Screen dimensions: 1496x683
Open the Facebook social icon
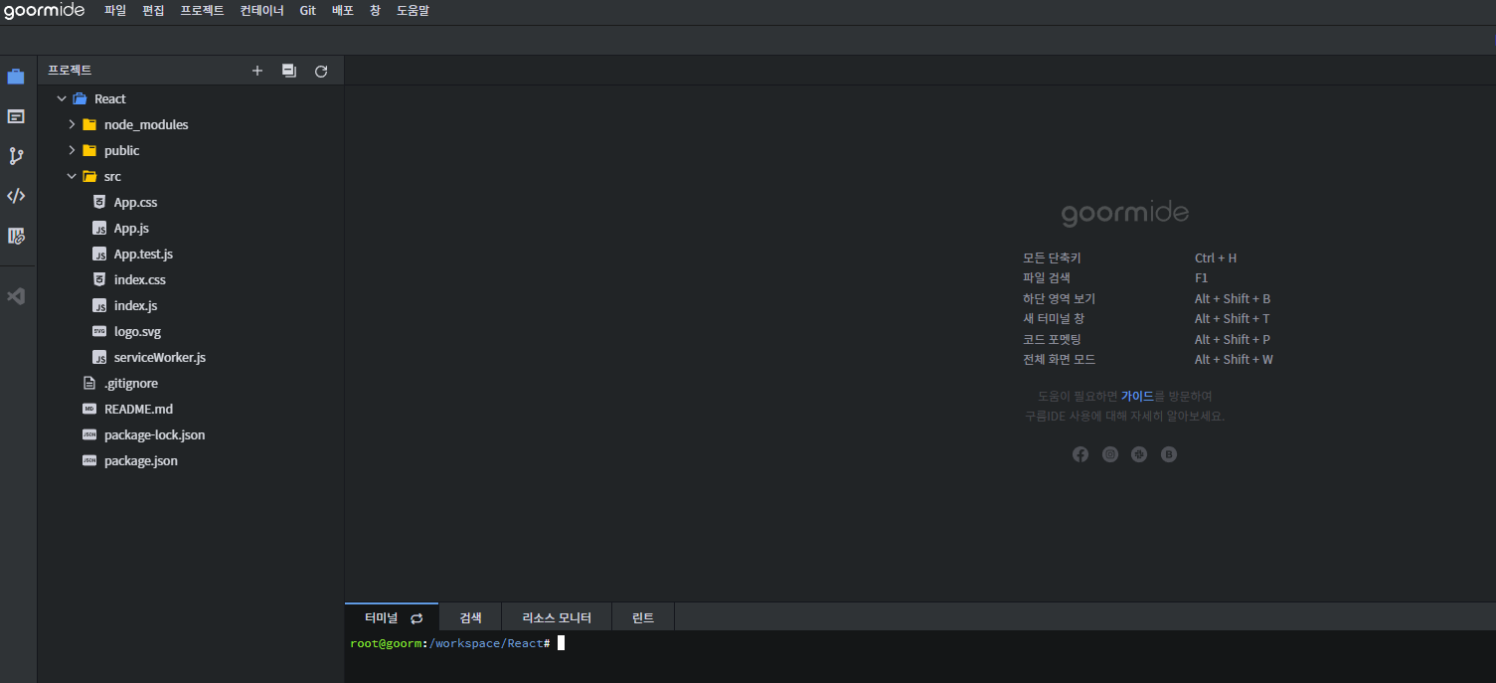[1080, 454]
